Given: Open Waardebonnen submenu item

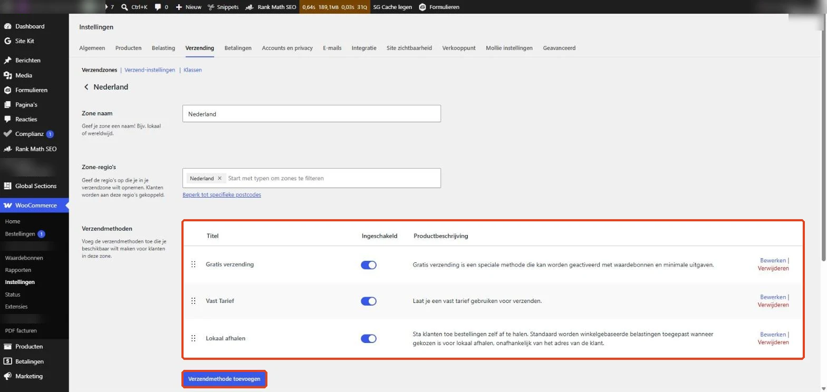Looking at the screenshot, I should (x=24, y=258).
